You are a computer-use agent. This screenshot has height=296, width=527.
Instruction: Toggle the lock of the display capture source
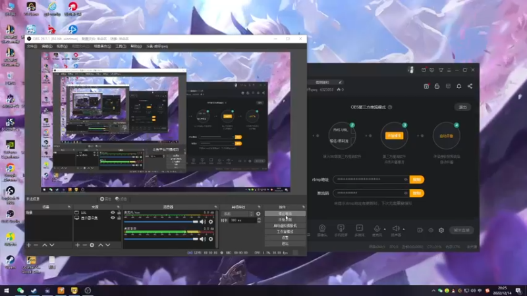(x=119, y=218)
